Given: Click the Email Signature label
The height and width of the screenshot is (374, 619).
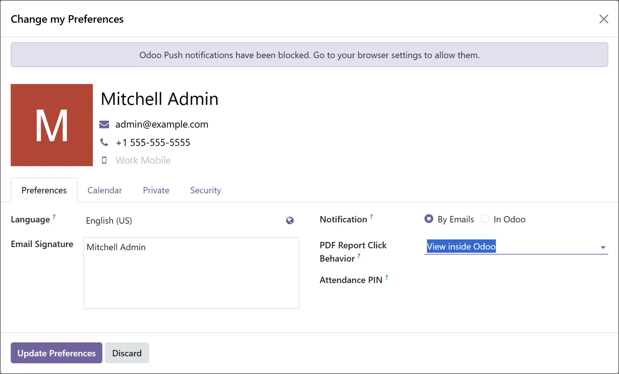Looking at the screenshot, I should [42, 244].
